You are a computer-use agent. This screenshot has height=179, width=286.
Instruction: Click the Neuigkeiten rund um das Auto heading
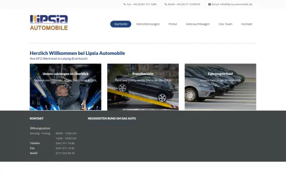112,118
